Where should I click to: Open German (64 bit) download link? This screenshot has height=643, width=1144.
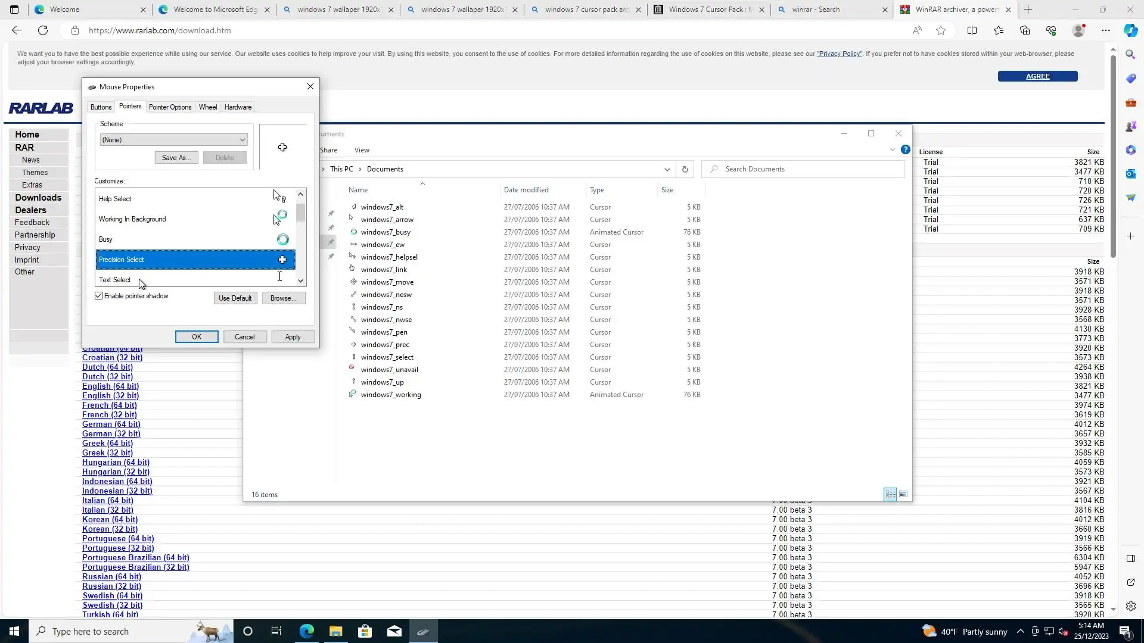[111, 424]
